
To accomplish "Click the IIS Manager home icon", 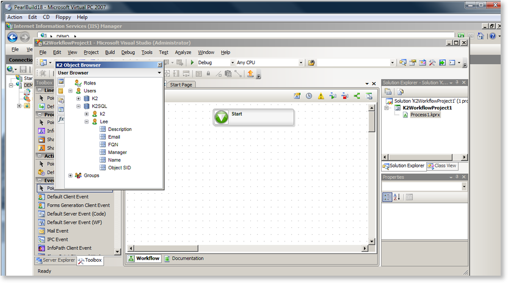I will point(481,36).
